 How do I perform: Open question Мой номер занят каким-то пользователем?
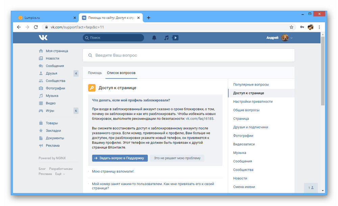[x=153, y=186]
